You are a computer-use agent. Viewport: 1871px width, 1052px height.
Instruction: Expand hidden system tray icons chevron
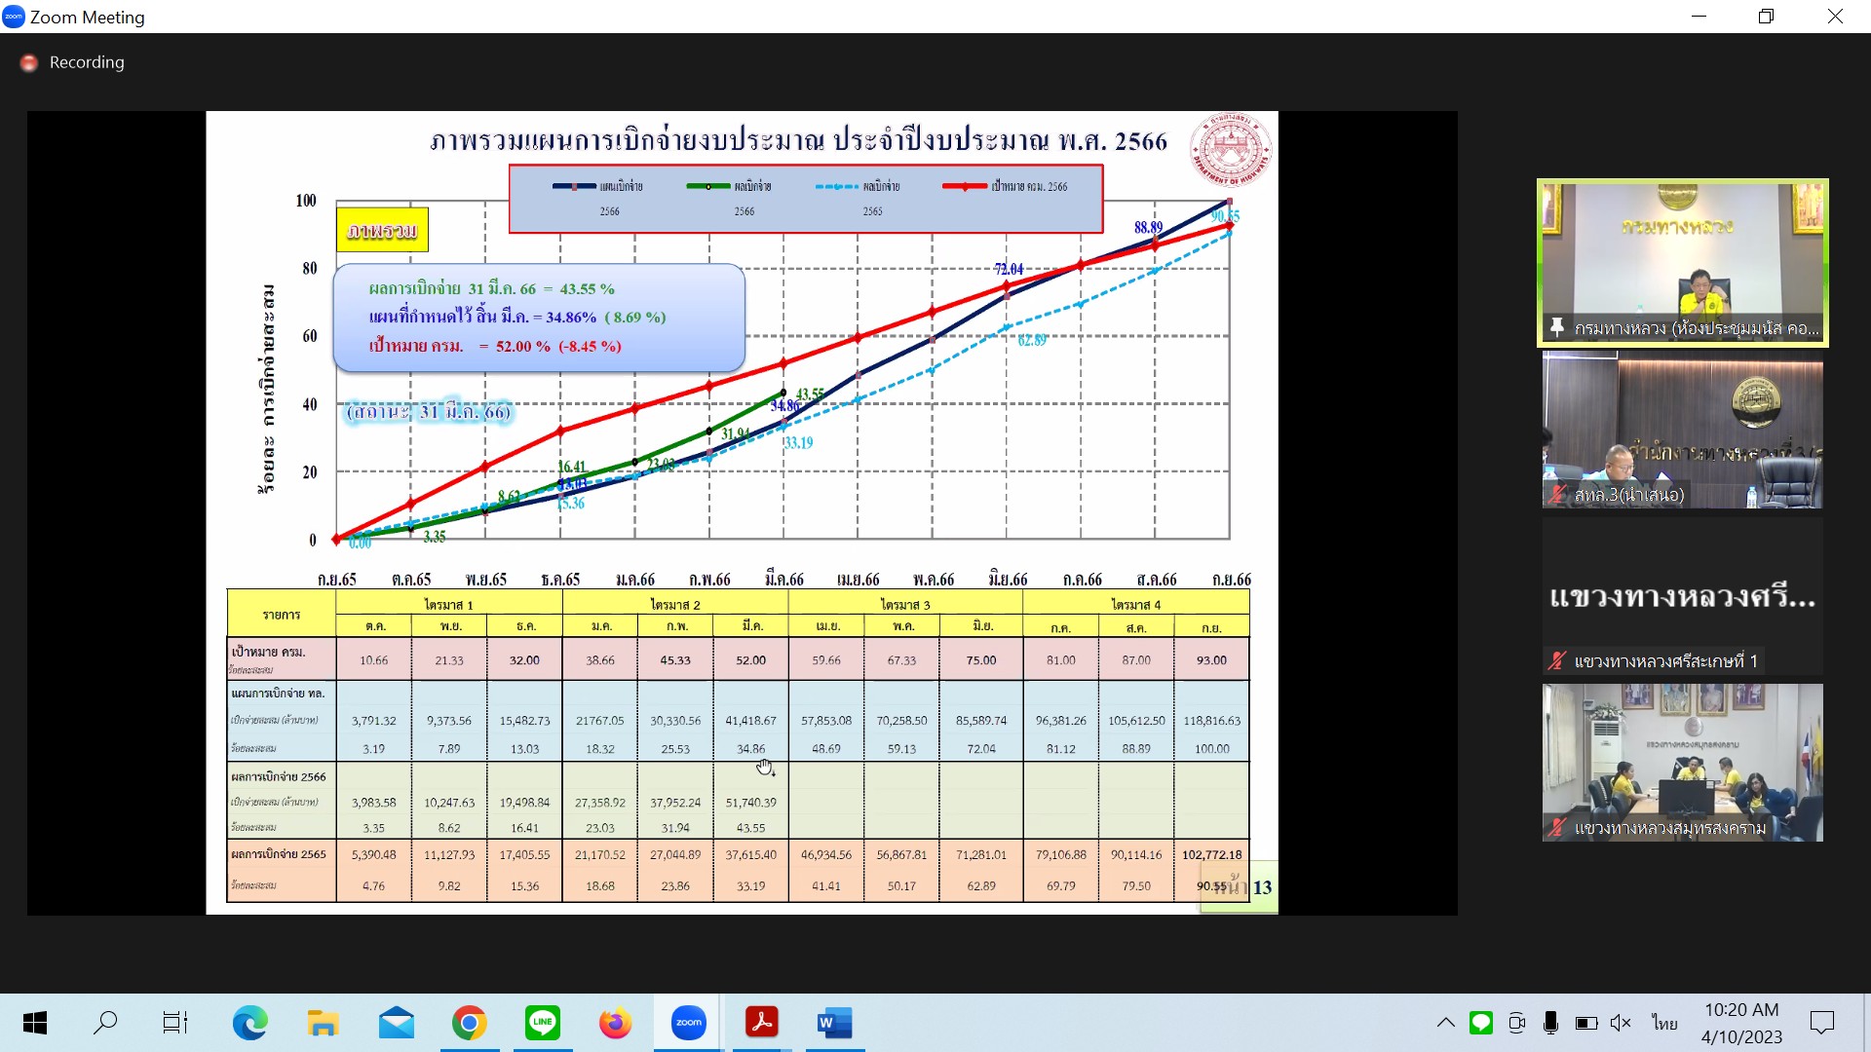pos(1446,1023)
